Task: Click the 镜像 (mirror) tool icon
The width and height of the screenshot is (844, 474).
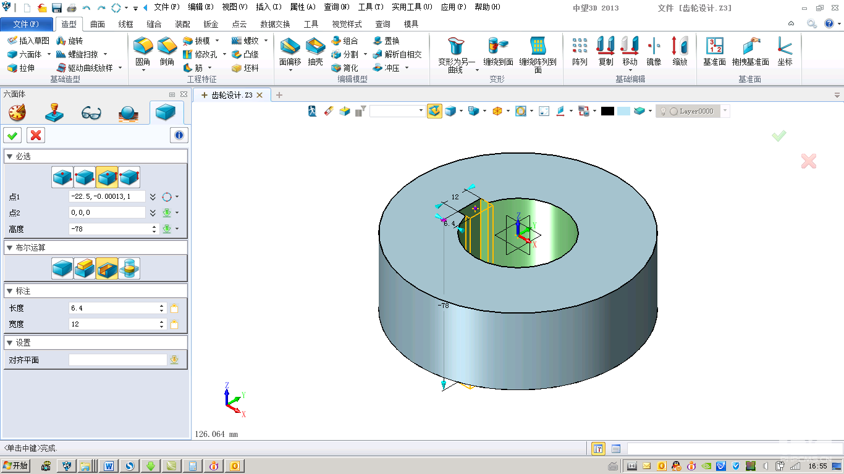Action: (x=654, y=48)
